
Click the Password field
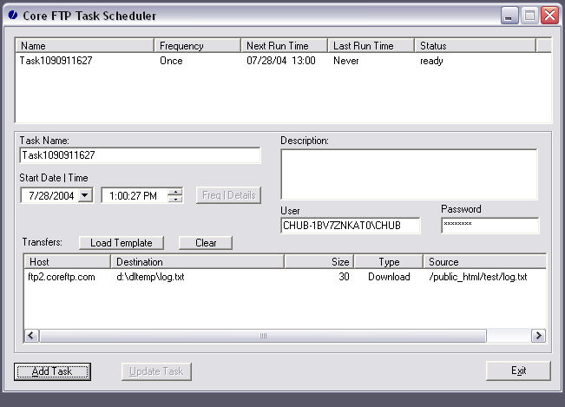(489, 226)
